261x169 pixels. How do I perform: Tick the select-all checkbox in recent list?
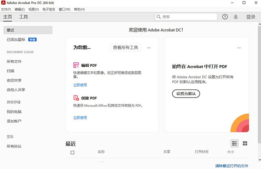point(72,152)
